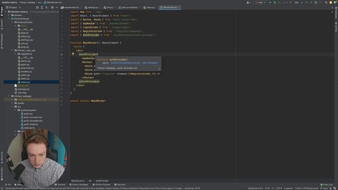Click the JSX.Element link in the popup
The image size is (338, 190).
click(x=149, y=63)
